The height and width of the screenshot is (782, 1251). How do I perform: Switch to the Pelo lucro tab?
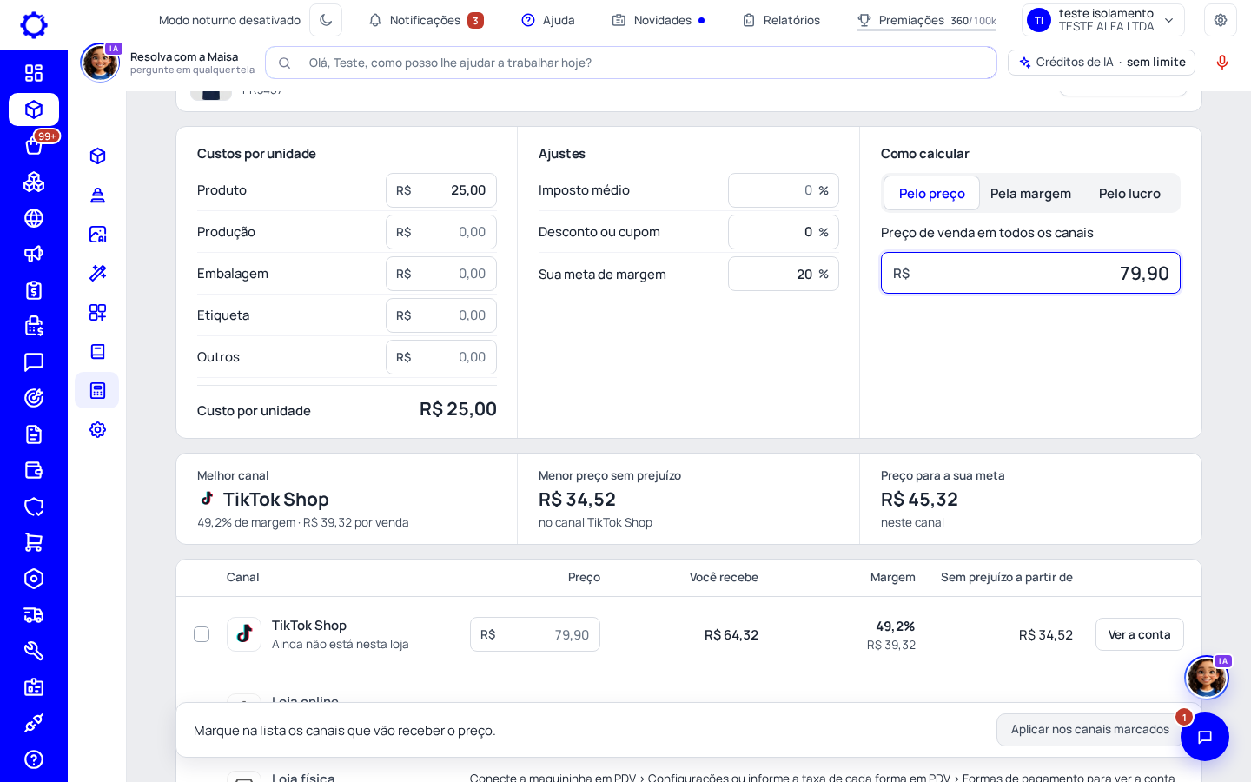pos(1129,193)
